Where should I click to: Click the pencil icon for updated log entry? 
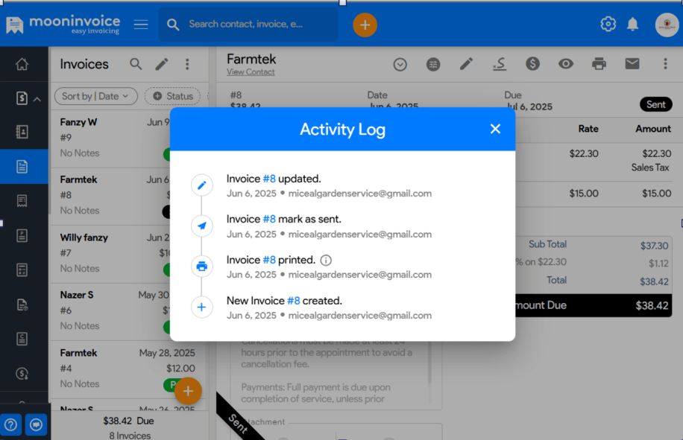(201, 185)
